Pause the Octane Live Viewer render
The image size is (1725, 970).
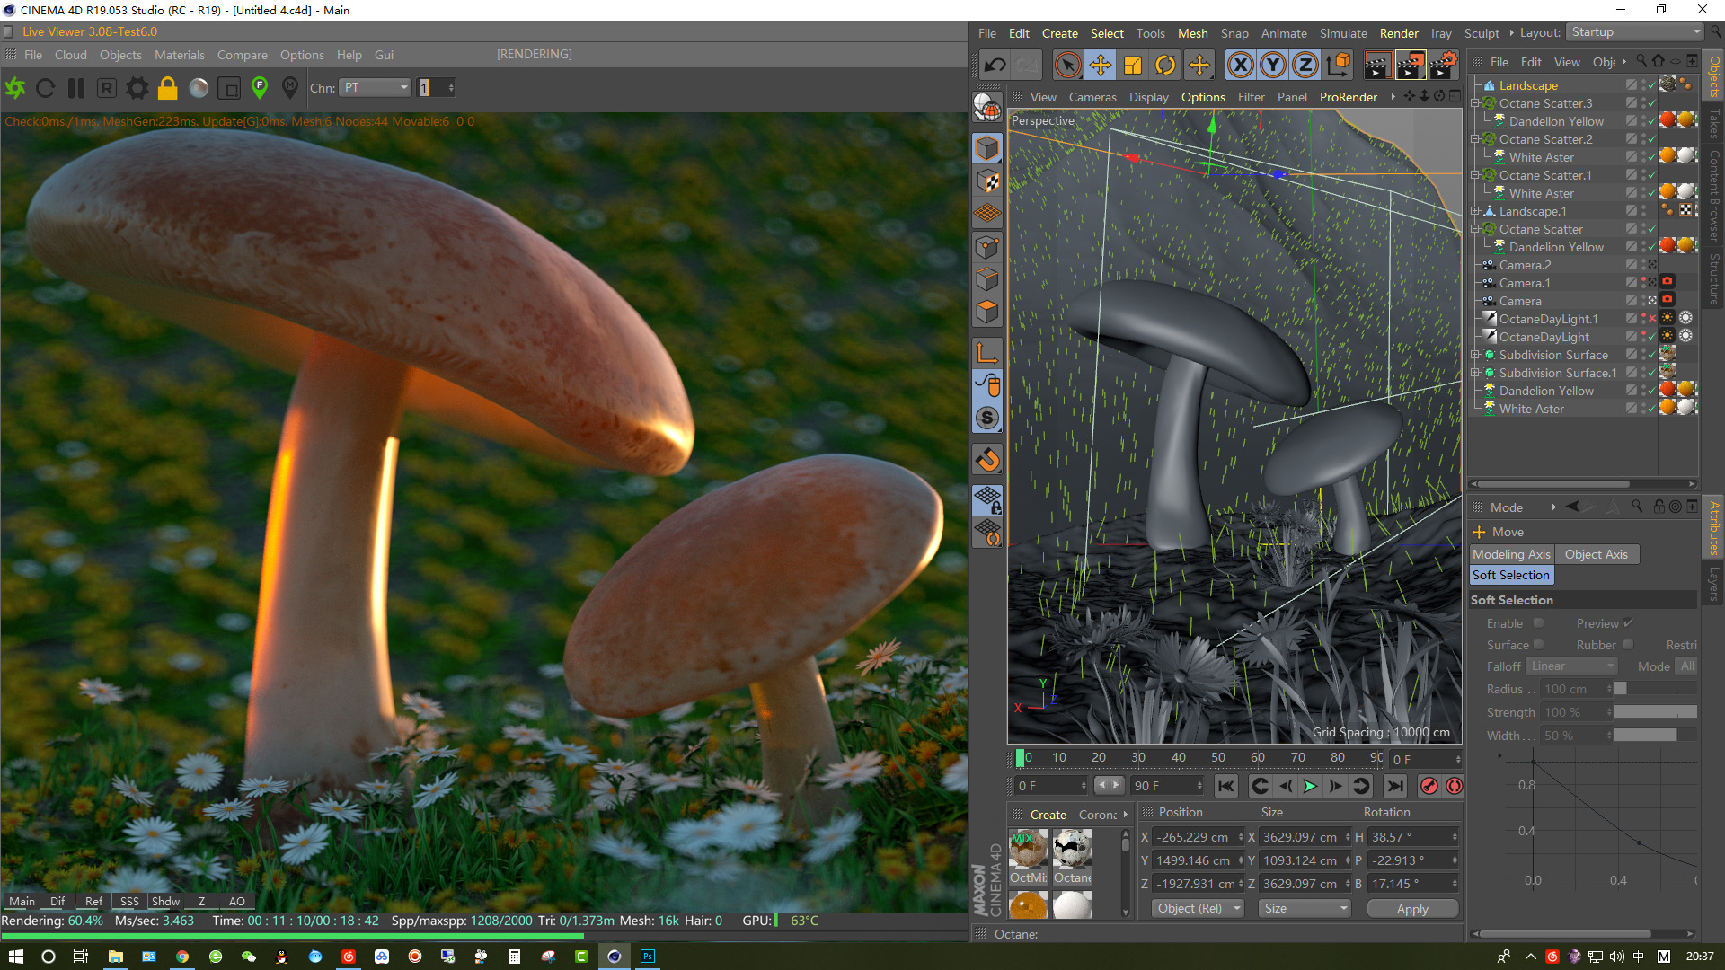coord(76,87)
